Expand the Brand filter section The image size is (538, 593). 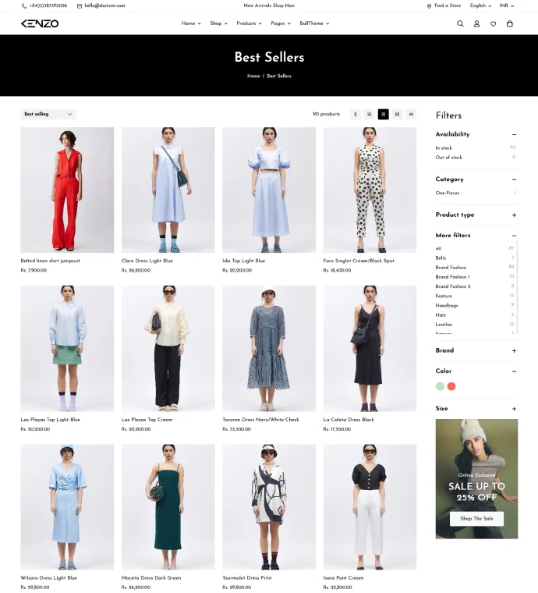click(x=514, y=351)
